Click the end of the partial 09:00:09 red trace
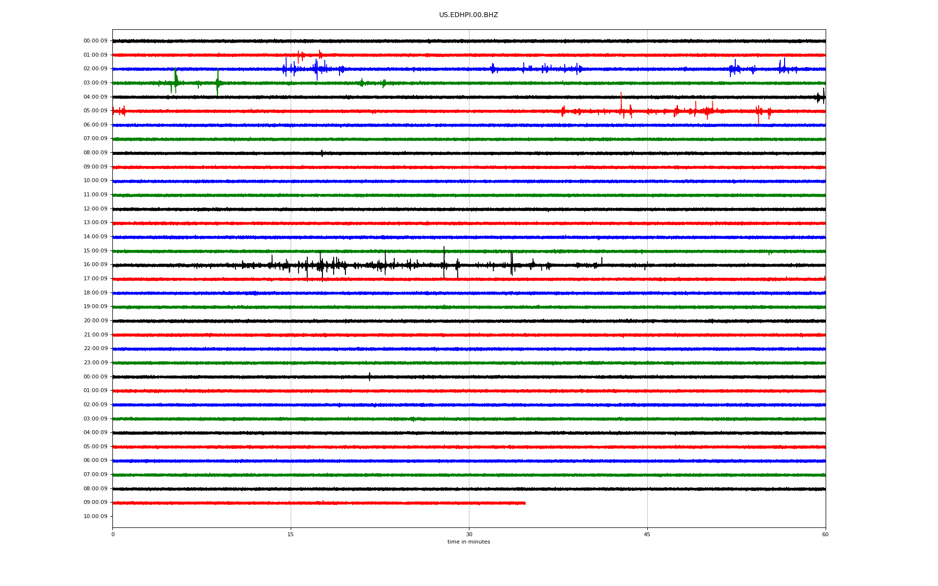This screenshot has width=938, height=586. (524, 503)
